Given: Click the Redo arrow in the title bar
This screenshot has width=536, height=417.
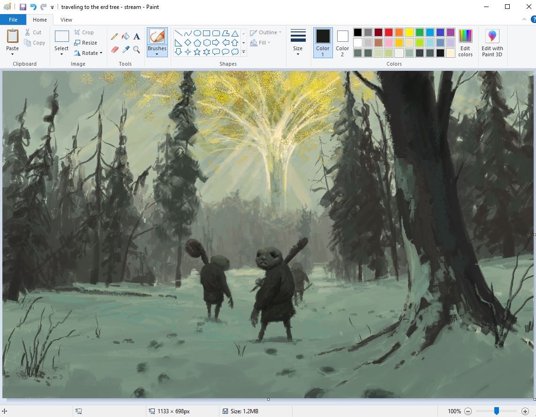Looking at the screenshot, I should coord(43,7).
